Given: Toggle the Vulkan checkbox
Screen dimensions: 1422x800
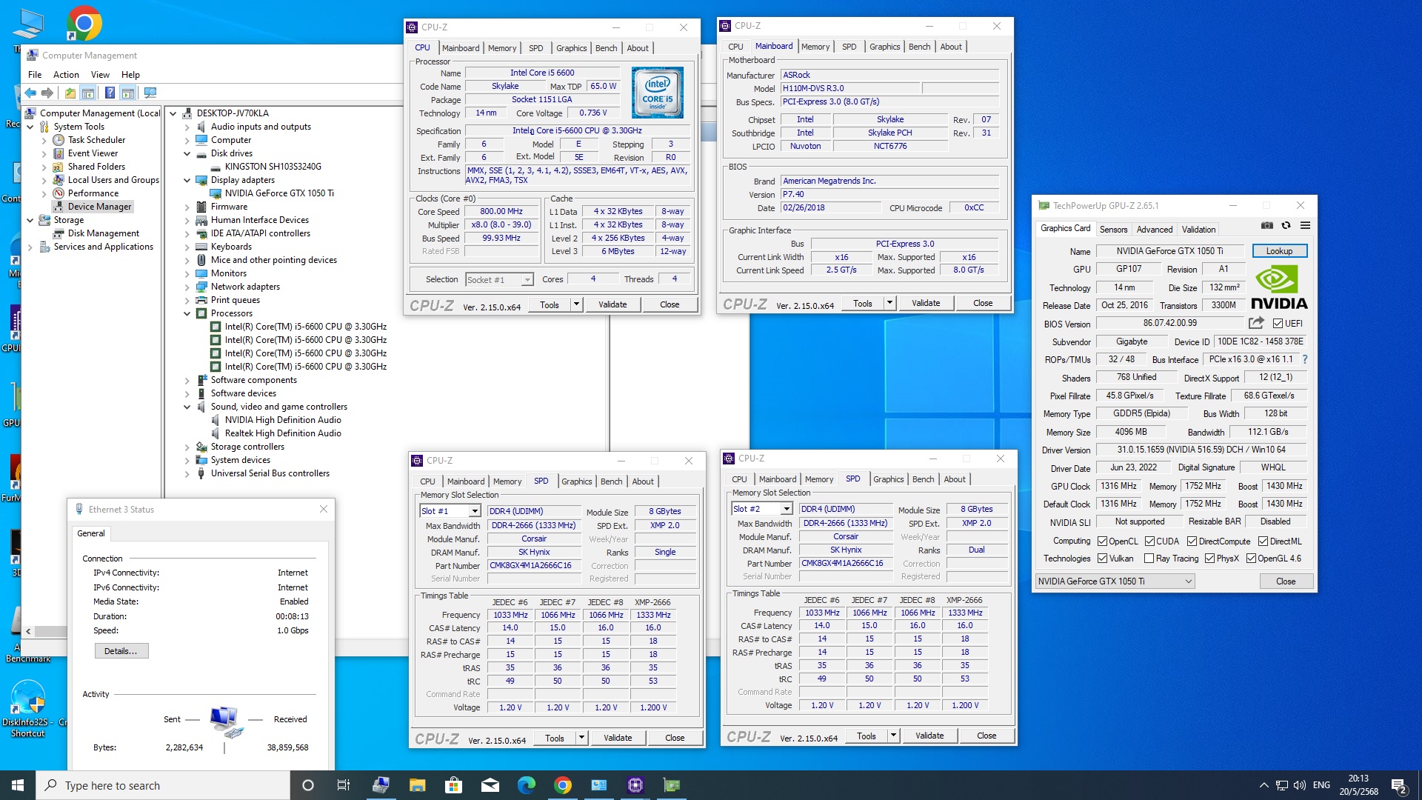Looking at the screenshot, I should click(x=1102, y=559).
